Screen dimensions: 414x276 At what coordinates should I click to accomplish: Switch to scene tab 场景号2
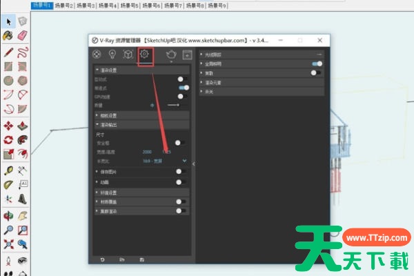[63, 6]
